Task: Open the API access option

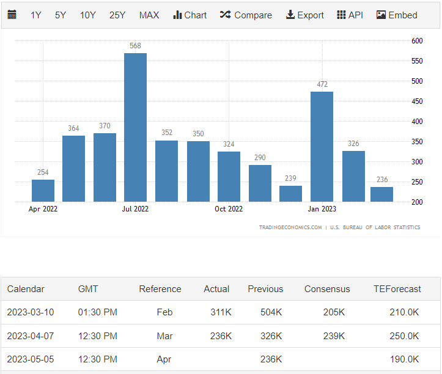Action: click(x=350, y=15)
